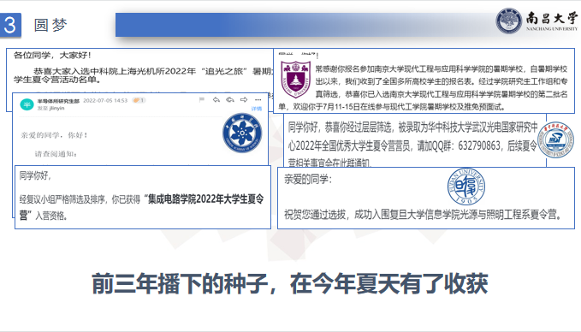
Task: Open the 详情 details link
Action: point(257,109)
